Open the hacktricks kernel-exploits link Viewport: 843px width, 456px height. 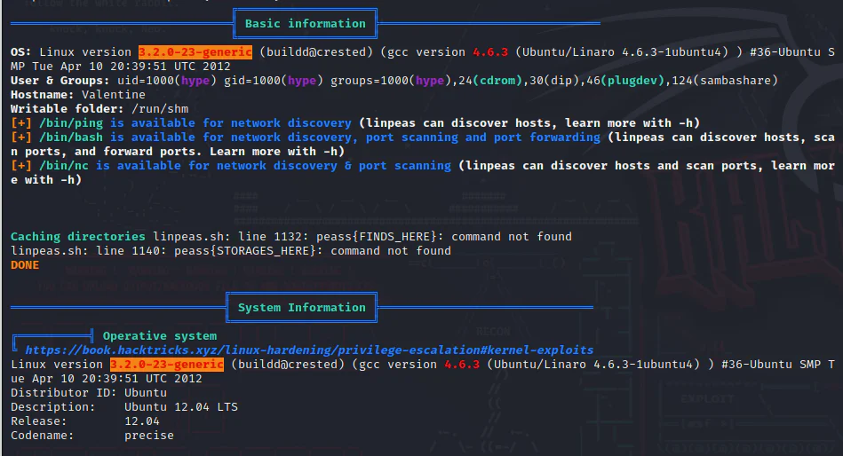pos(309,350)
